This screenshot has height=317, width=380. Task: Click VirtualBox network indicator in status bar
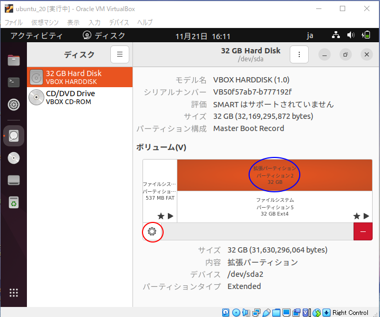coord(256,312)
